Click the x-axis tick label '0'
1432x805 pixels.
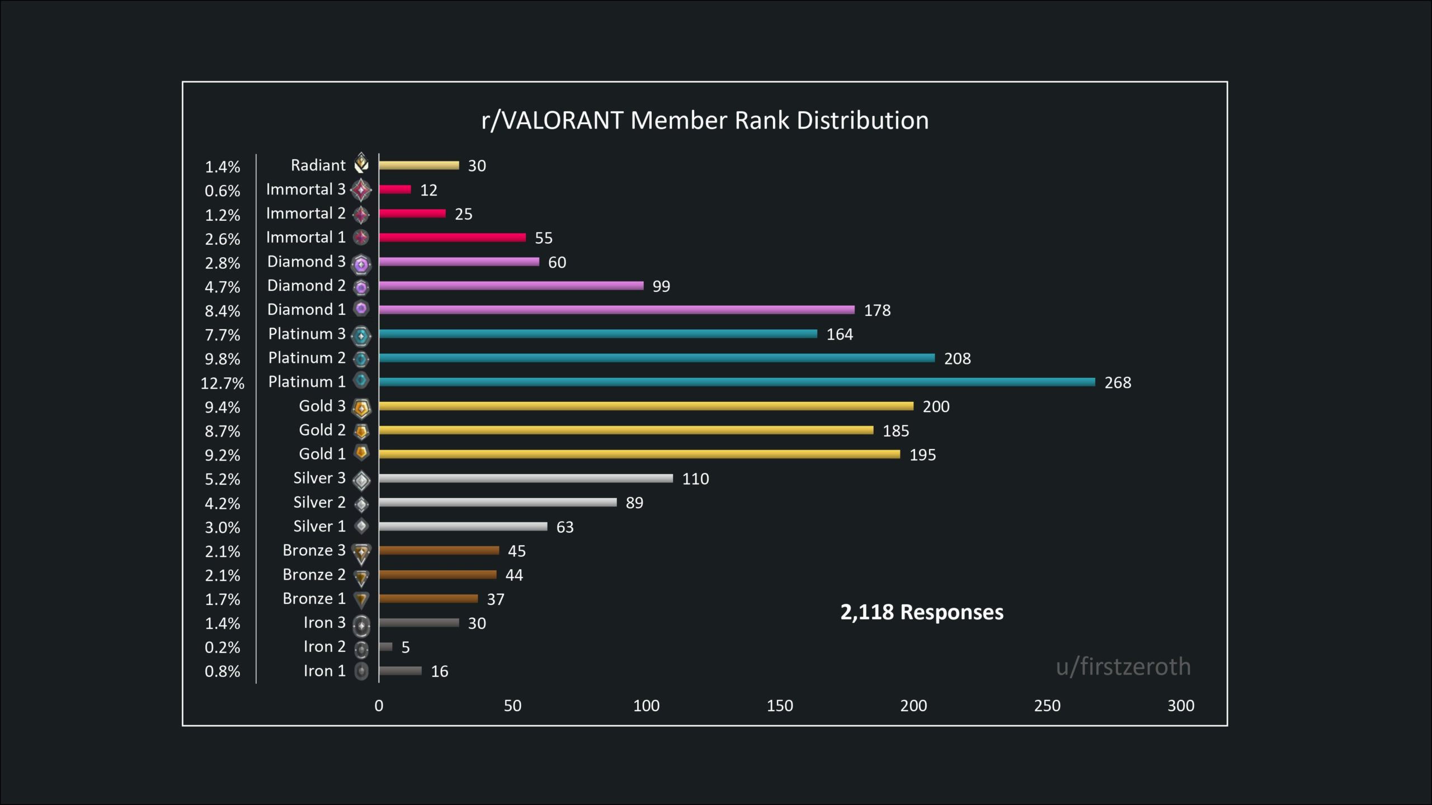pos(379,706)
